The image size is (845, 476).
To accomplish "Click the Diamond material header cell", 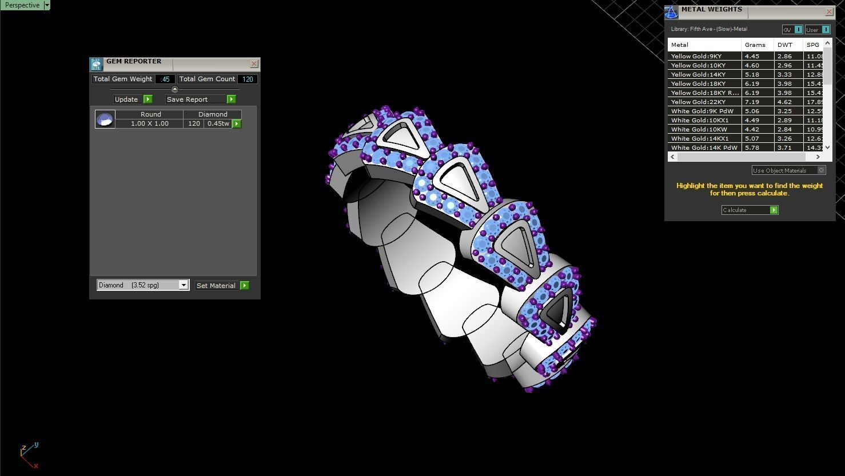I will click(213, 114).
